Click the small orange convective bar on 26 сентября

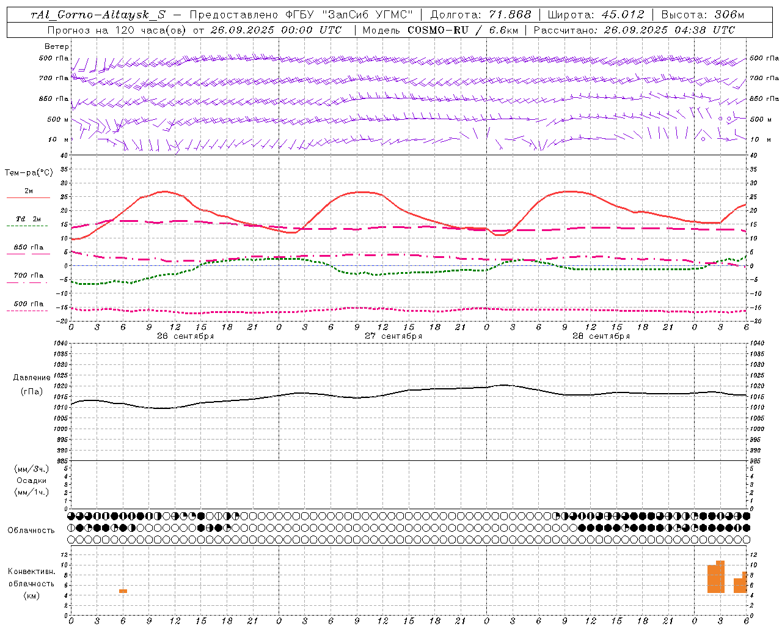(x=123, y=591)
